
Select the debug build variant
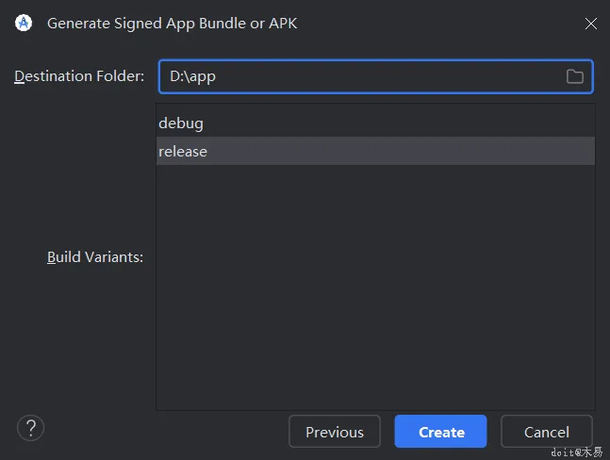[181, 123]
